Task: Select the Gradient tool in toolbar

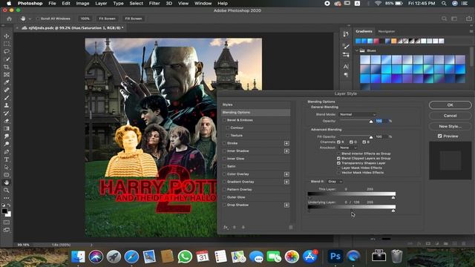Action: pyautogui.click(x=7, y=128)
